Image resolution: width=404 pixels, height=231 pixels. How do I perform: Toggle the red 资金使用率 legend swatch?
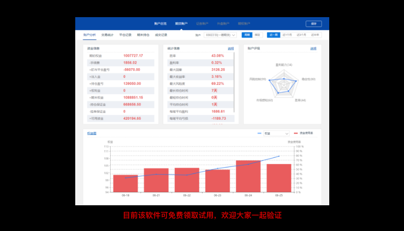pyautogui.click(x=295, y=134)
